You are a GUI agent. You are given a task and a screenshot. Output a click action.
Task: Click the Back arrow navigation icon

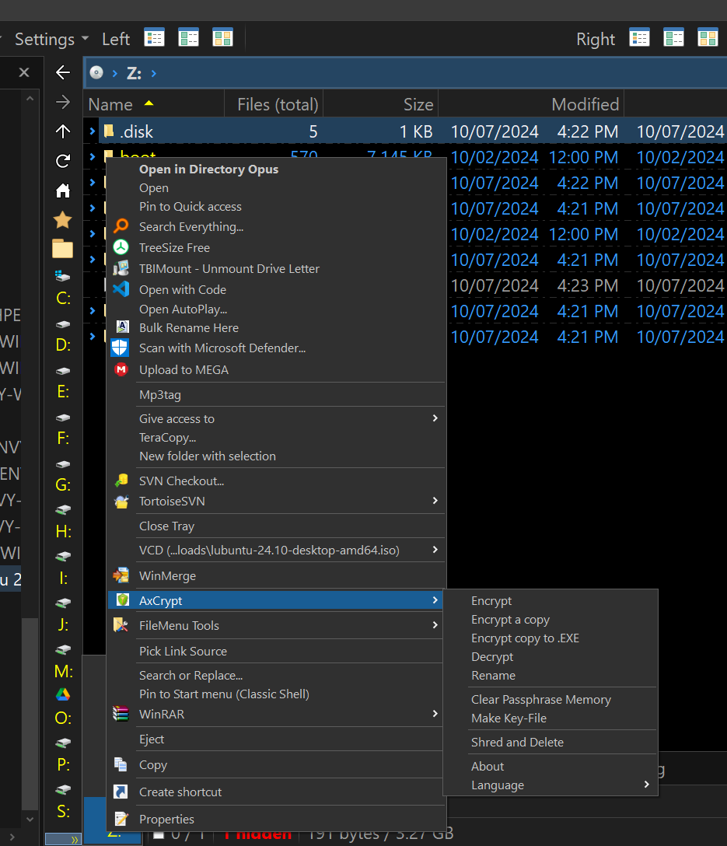coord(63,72)
